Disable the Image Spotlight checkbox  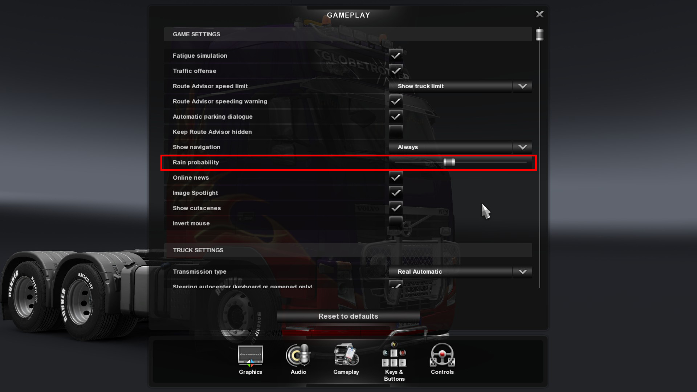tap(396, 193)
